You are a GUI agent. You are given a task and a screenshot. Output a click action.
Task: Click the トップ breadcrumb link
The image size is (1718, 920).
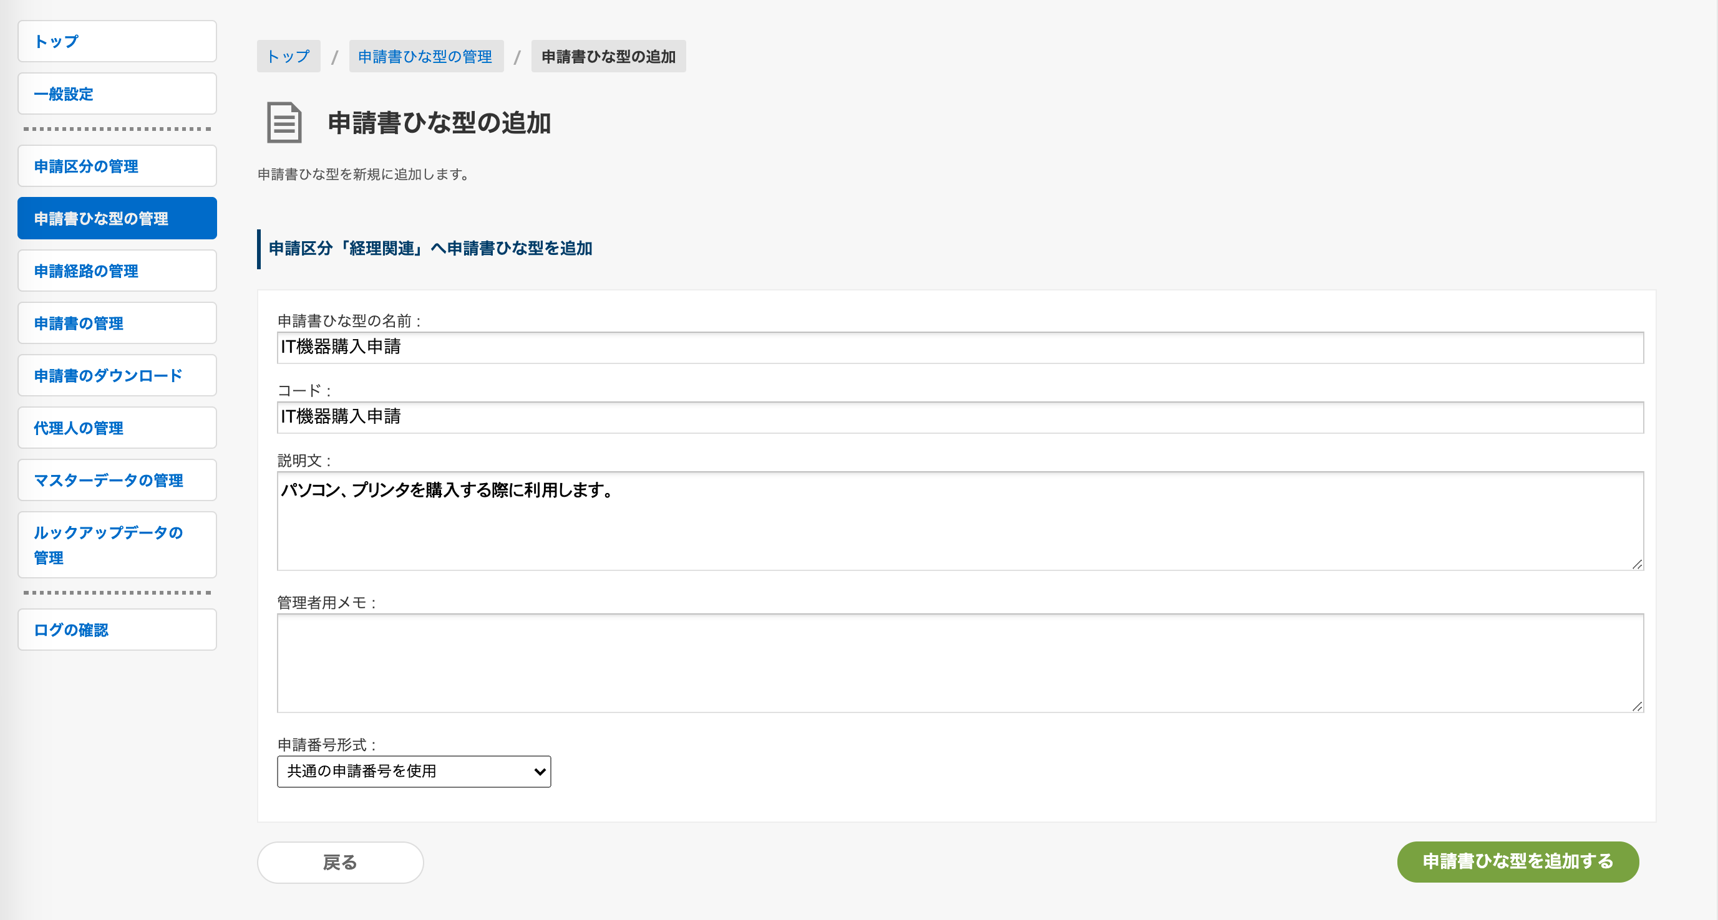[288, 57]
